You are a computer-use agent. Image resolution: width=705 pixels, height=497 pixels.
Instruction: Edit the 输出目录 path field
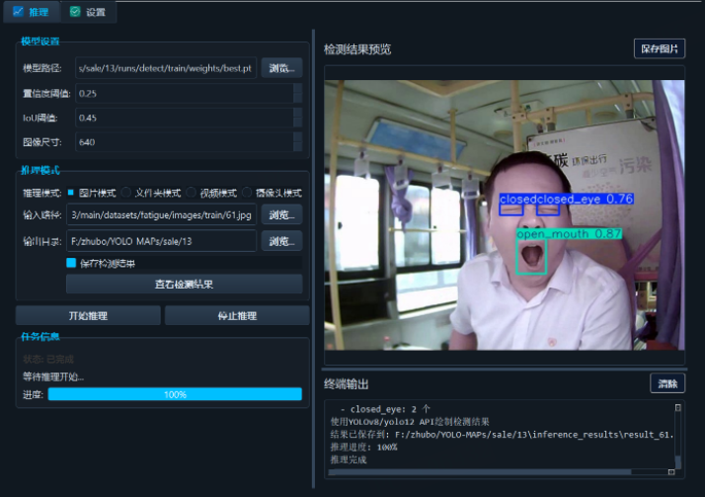coord(161,241)
